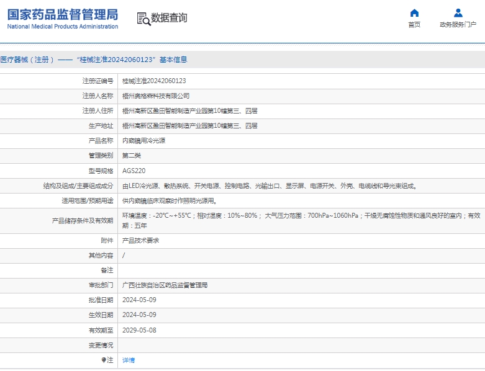The height and width of the screenshot is (371, 485).
Task: Click the home icon labeled 首页
Action: pos(414,13)
